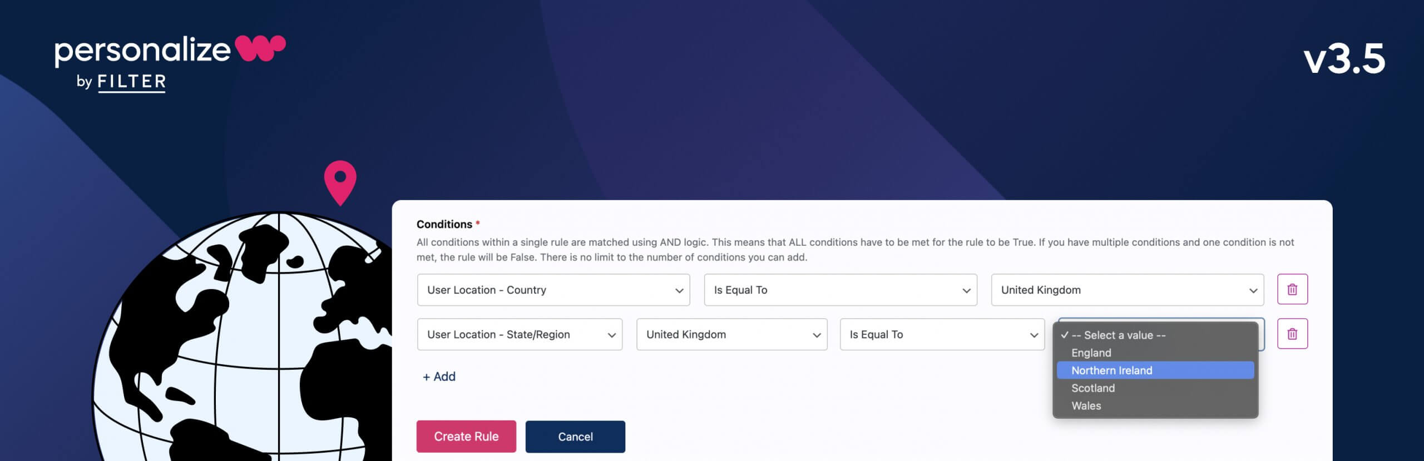Open the User Location - Country dropdown
The image size is (1424, 461).
[553, 290]
